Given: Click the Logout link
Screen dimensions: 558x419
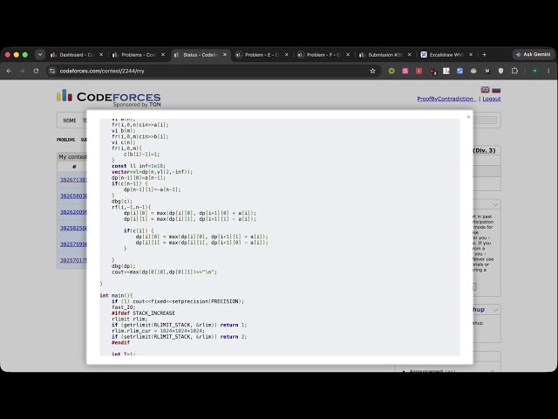Looking at the screenshot, I should (x=492, y=99).
